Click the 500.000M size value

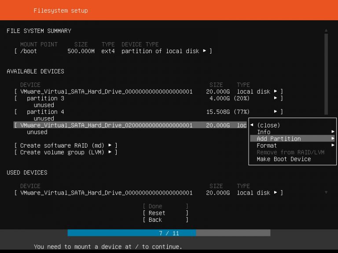tap(81, 51)
